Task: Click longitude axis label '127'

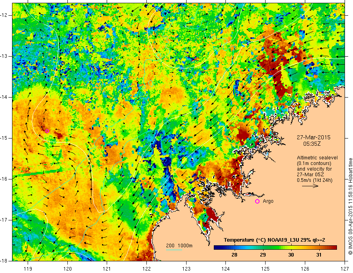Action: click(x=345, y=269)
